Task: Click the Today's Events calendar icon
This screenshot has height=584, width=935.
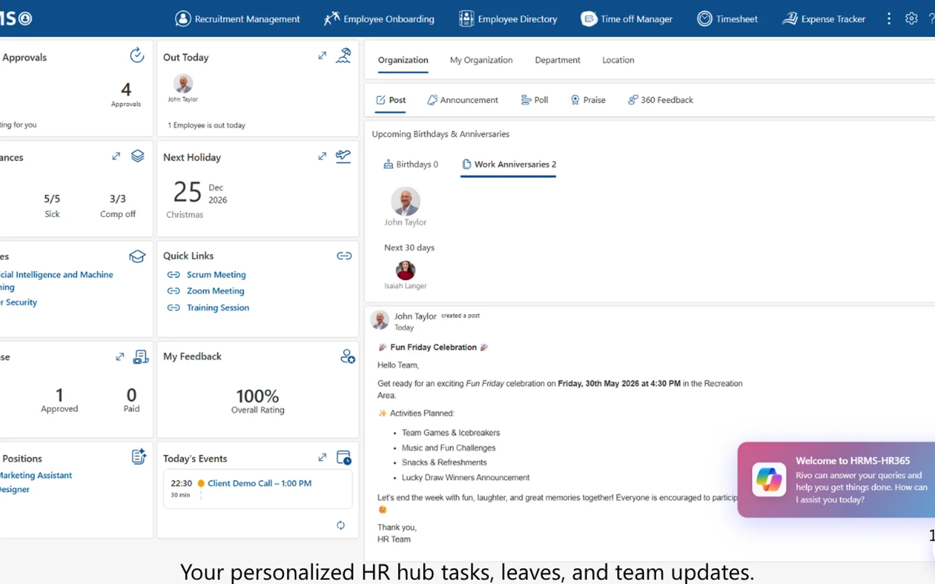Action: point(344,457)
